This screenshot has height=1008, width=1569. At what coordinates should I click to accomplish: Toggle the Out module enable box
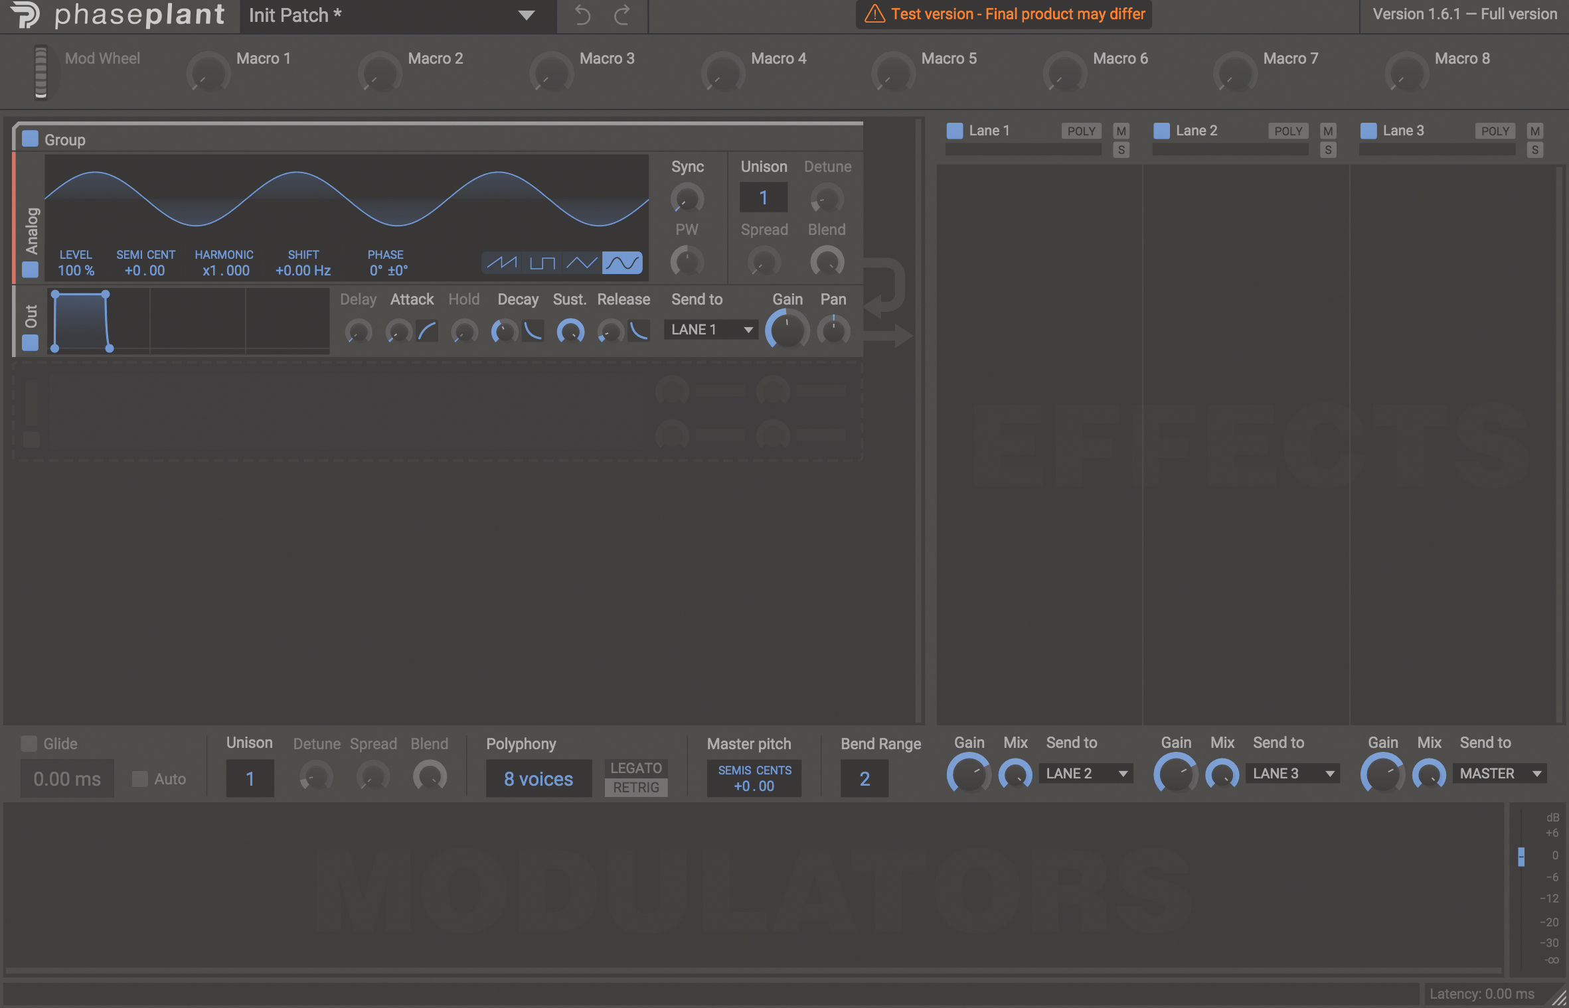[x=30, y=342]
